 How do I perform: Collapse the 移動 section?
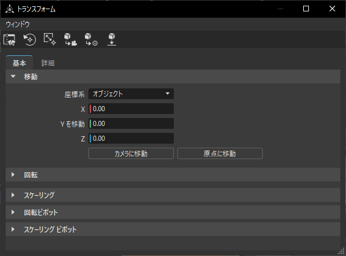click(173, 76)
